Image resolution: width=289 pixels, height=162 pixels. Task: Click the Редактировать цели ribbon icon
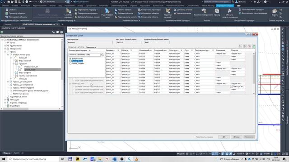click(107, 13)
